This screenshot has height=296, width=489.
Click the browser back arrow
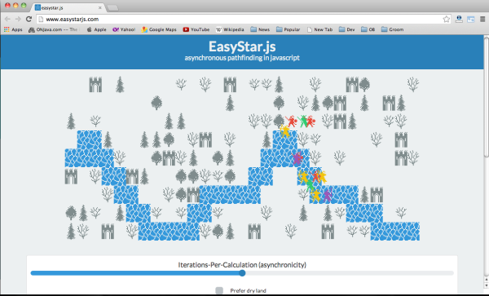[x=7, y=19]
